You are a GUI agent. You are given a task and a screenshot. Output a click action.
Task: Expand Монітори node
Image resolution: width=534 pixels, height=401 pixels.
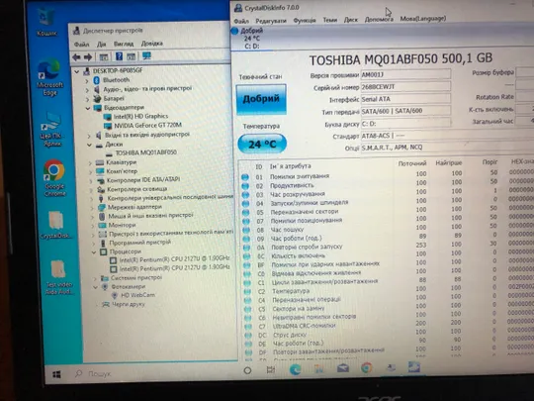pyautogui.click(x=93, y=226)
